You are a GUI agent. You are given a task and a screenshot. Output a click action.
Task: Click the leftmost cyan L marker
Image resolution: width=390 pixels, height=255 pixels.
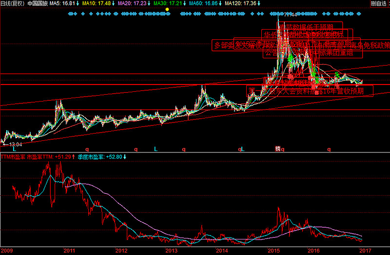(15, 149)
